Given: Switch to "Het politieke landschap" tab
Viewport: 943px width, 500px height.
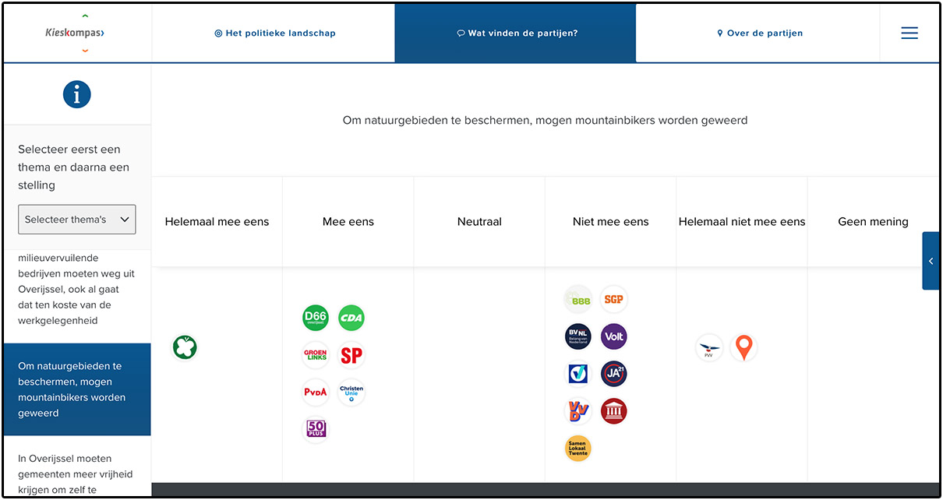Looking at the screenshot, I should coord(274,33).
